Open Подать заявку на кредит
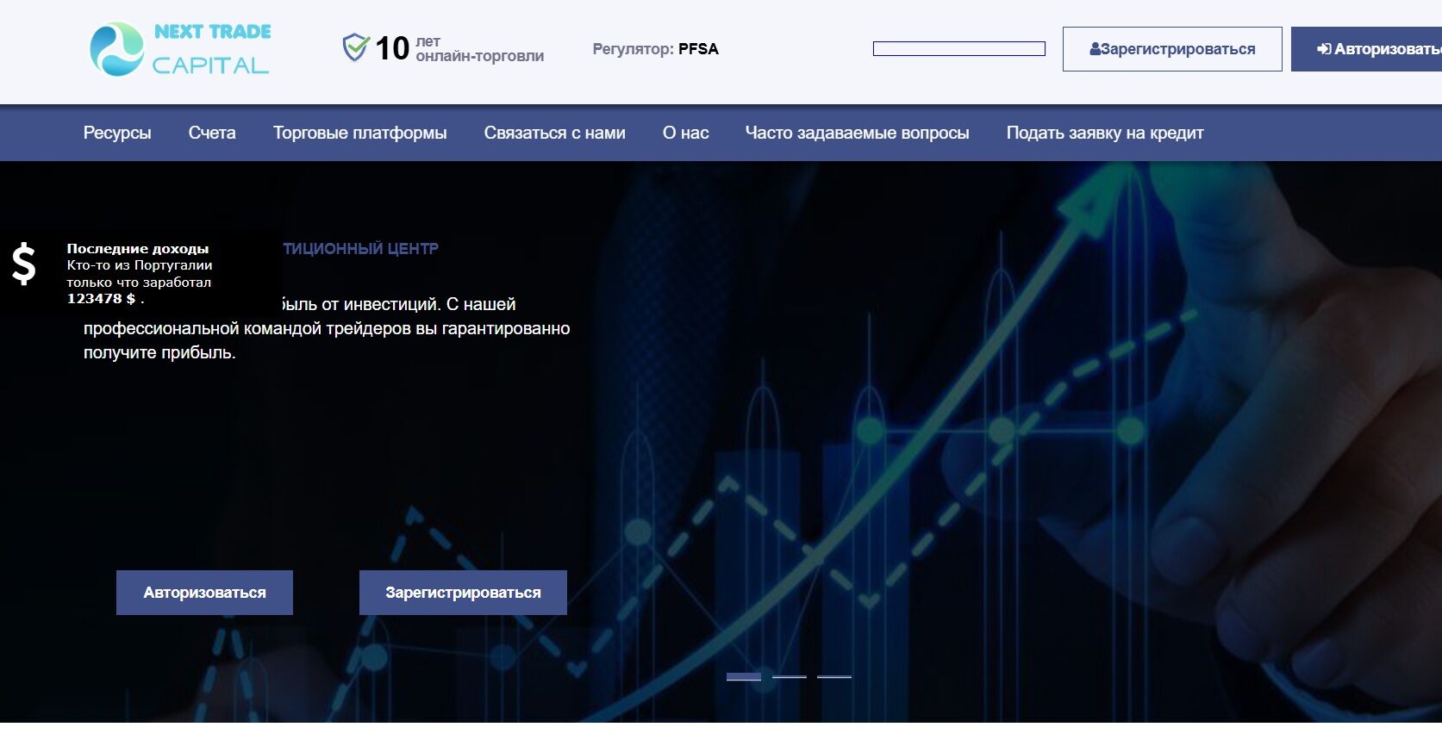 click(1105, 133)
